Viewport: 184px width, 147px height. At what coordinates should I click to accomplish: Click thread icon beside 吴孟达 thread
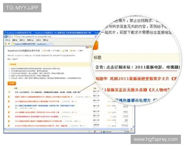9,101
